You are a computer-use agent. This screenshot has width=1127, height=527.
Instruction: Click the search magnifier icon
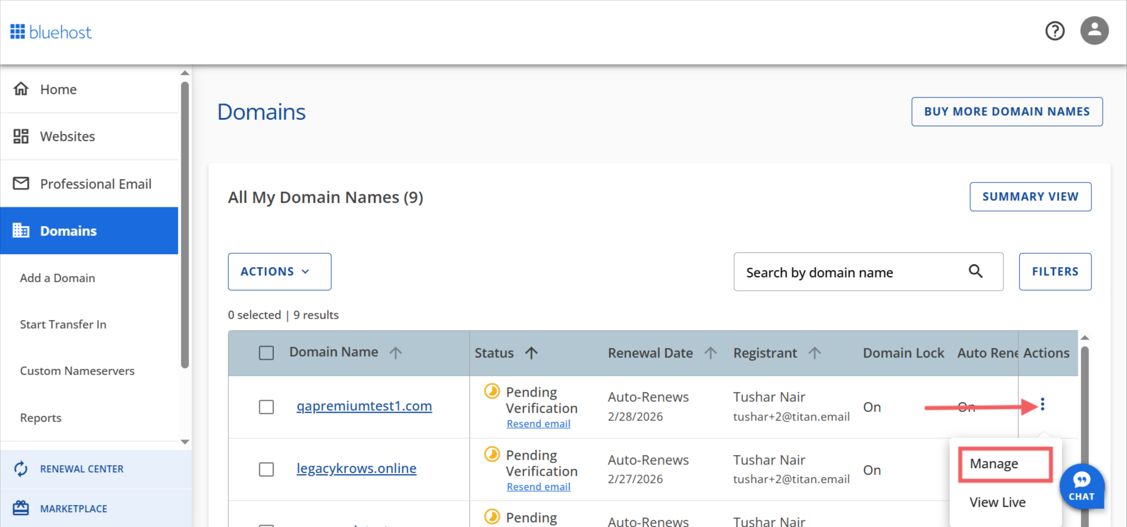pyautogui.click(x=975, y=271)
